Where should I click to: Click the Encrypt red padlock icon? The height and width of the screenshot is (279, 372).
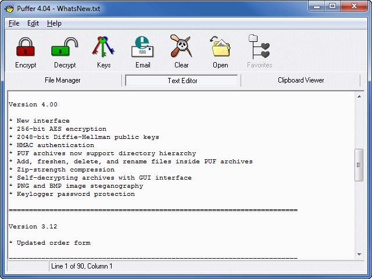26,47
